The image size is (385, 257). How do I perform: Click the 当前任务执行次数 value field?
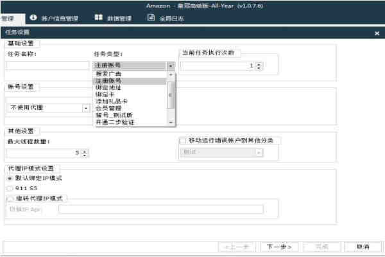[x=218, y=66]
